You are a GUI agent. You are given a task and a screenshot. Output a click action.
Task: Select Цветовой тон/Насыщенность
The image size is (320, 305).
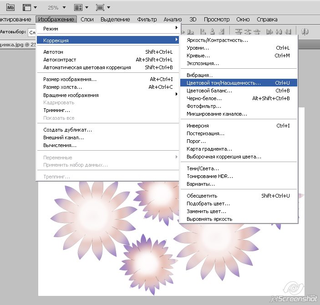(x=223, y=83)
